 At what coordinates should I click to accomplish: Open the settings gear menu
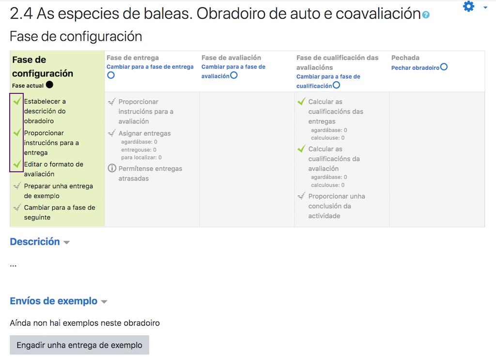pos(468,7)
